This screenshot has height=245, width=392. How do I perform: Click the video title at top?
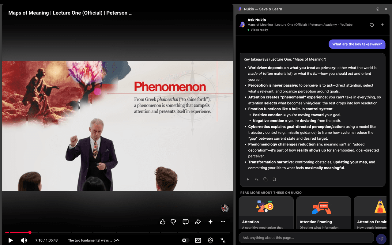pyautogui.click(x=70, y=13)
